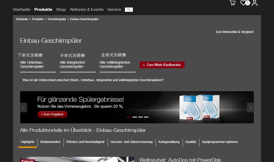
Task: Select Highlights tab
Action: coord(28,142)
